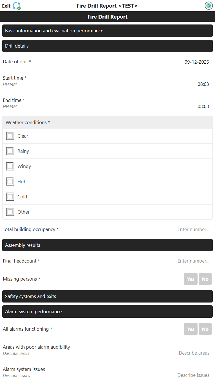Check the Windy weather condition
215x383 pixels.
10,166
